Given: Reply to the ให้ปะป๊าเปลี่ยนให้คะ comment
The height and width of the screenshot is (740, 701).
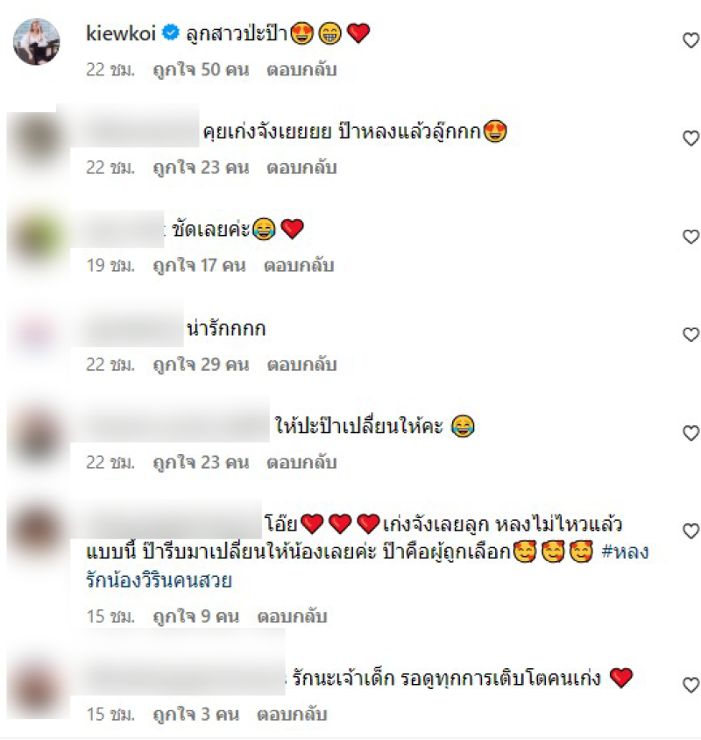Looking at the screenshot, I should pyautogui.click(x=301, y=463).
